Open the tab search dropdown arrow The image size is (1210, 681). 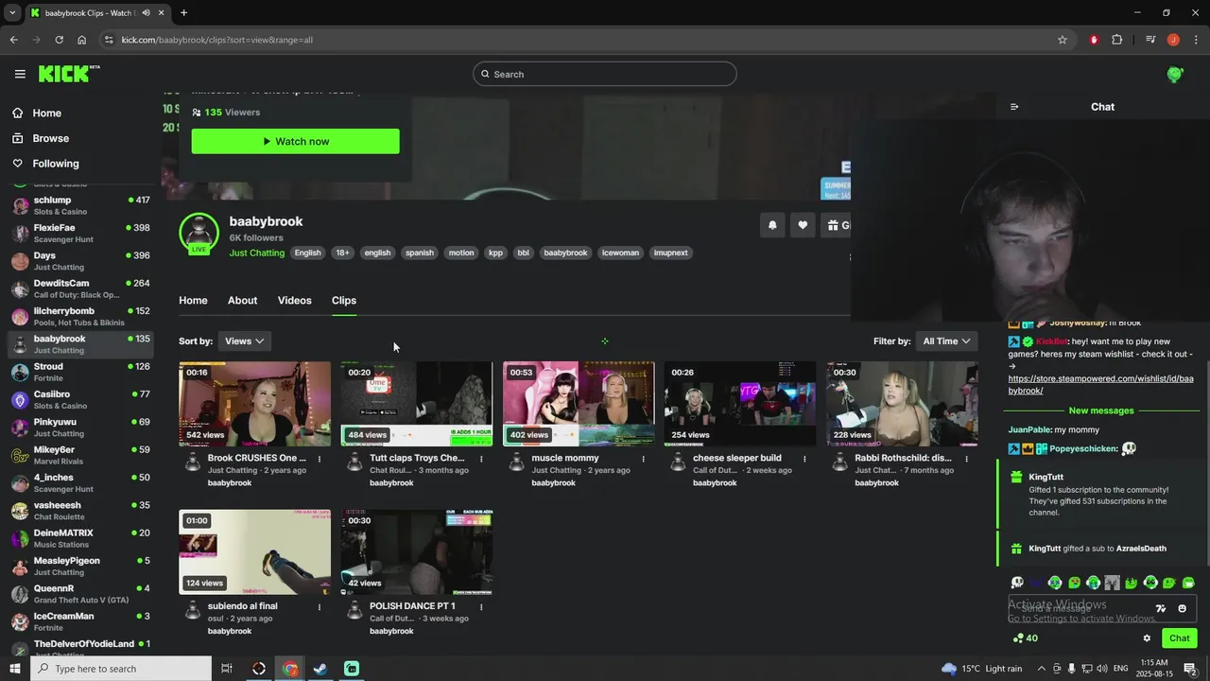point(12,13)
